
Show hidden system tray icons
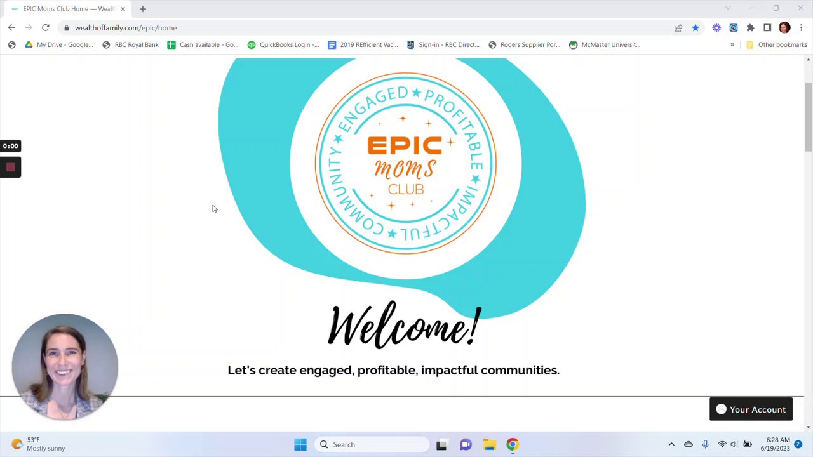671,444
